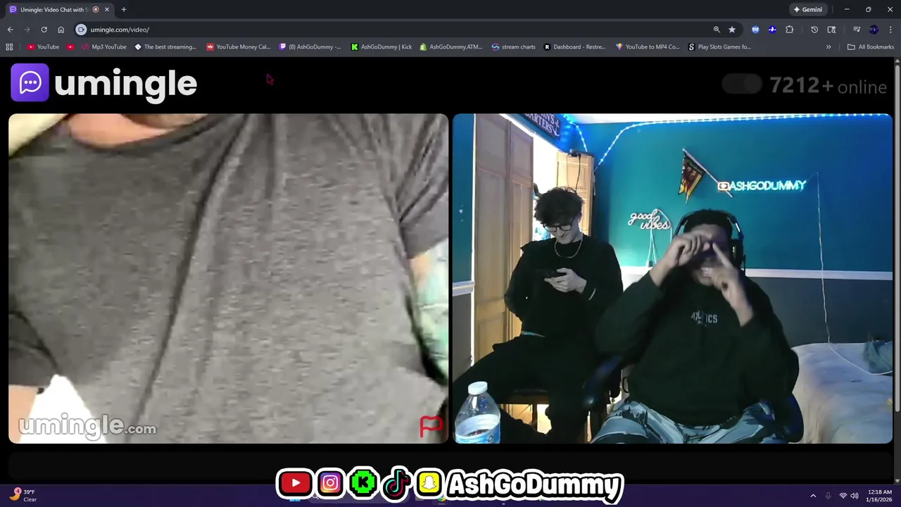Open the Mp3 YouTube bookmark

click(x=104, y=47)
